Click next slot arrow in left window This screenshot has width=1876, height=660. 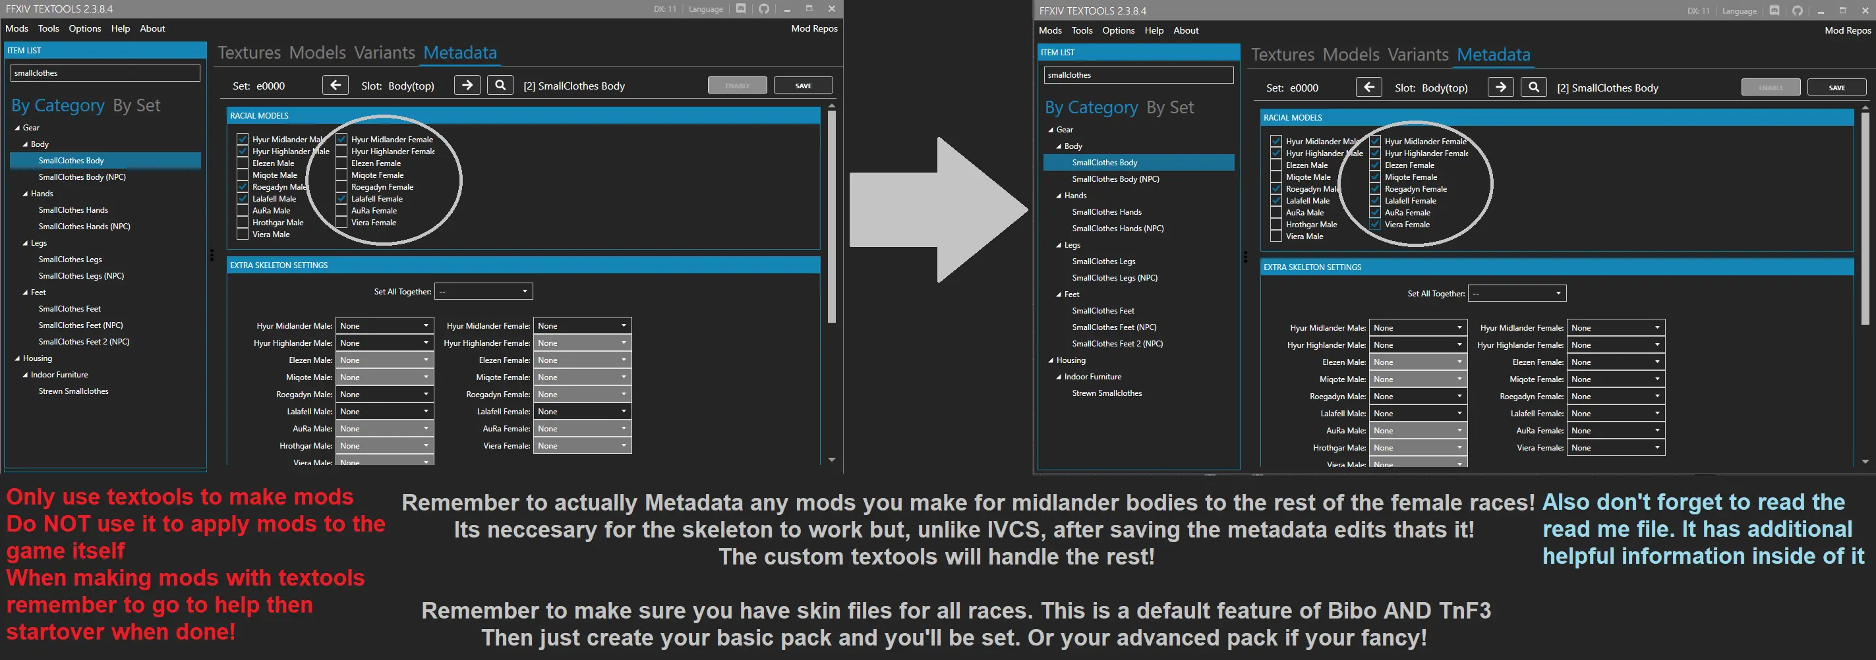click(467, 85)
